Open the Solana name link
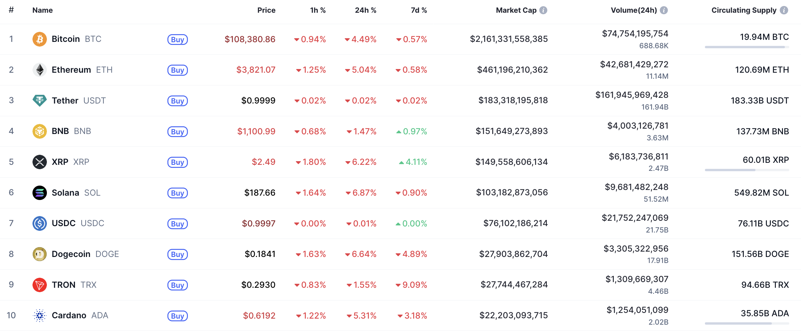Image resolution: width=801 pixels, height=331 pixels. (x=66, y=193)
